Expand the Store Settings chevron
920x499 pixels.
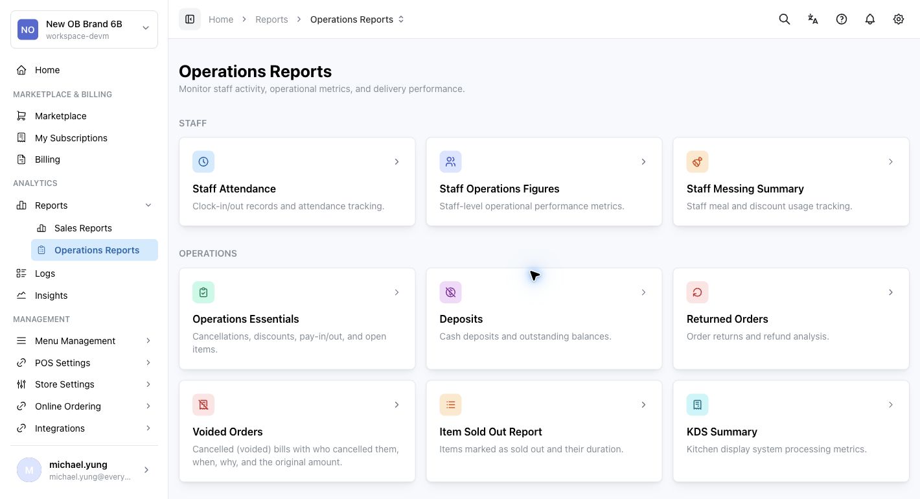coord(148,384)
